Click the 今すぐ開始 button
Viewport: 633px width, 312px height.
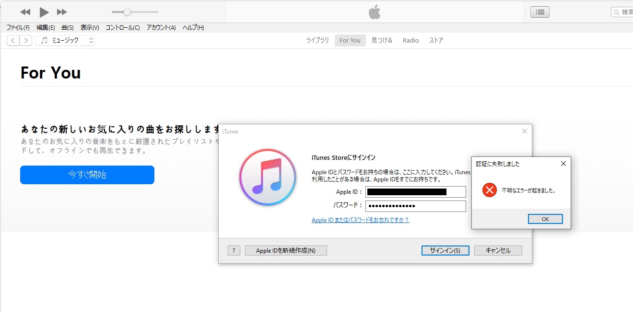(87, 175)
